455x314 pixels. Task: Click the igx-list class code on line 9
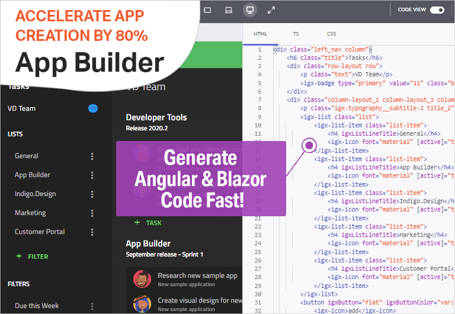[x=339, y=117]
